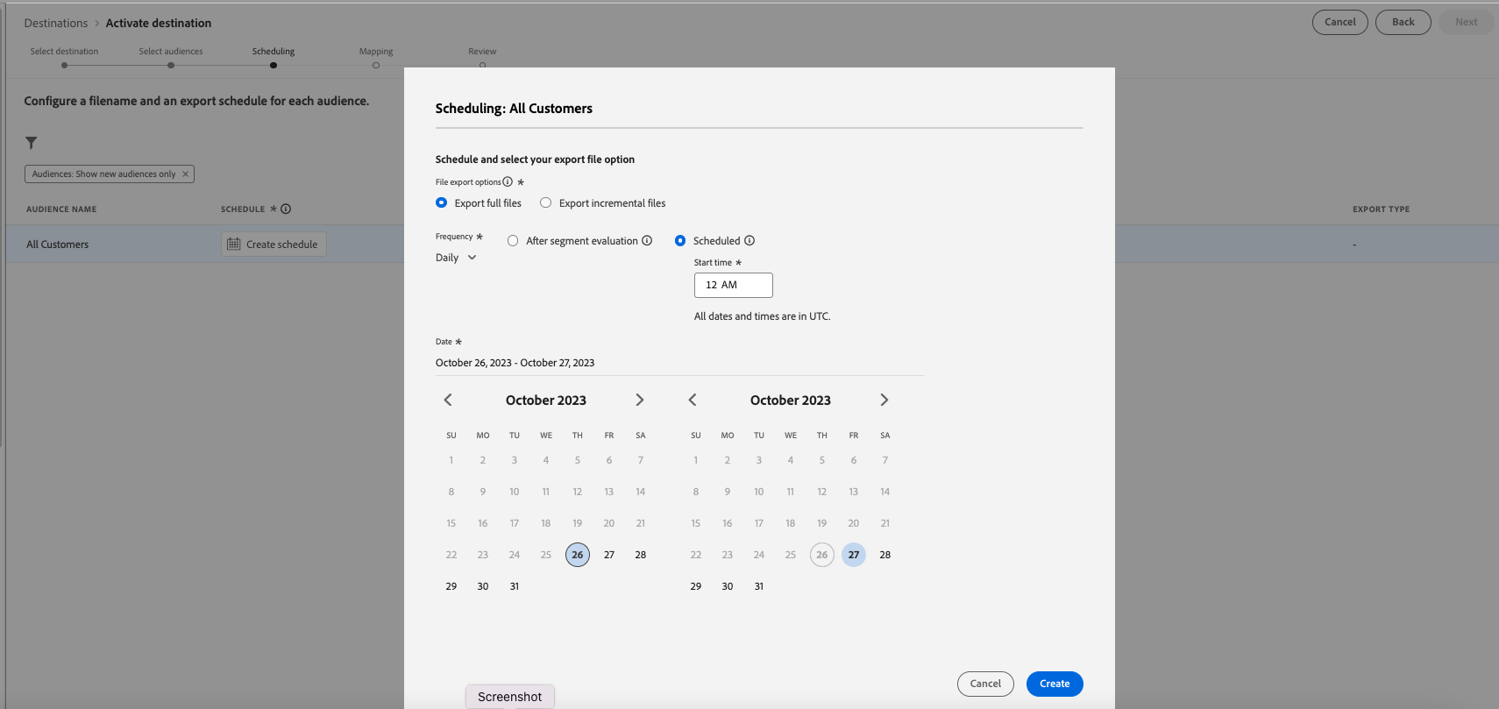
Task: Select October 26 in left calendar
Action: click(x=578, y=555)
